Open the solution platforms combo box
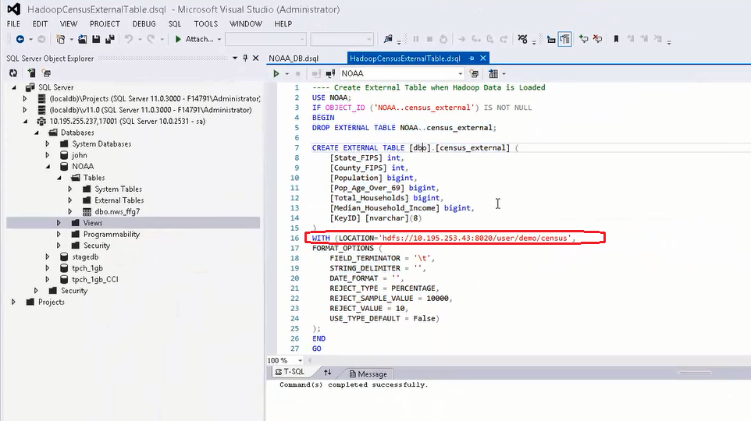This screenshot has height=421, width=751. 341,39
